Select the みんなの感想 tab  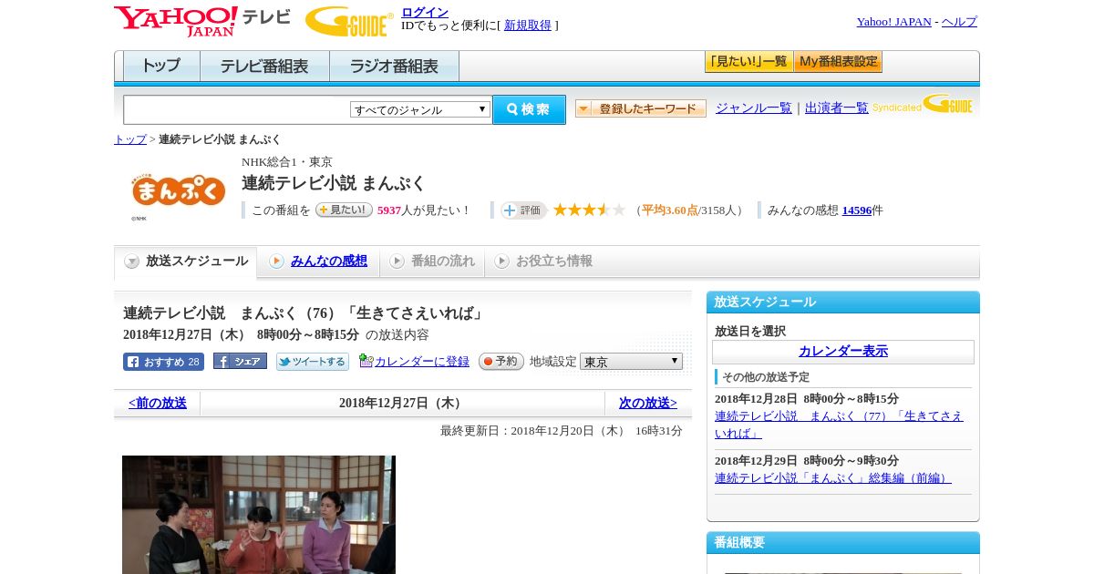[318, 261]
